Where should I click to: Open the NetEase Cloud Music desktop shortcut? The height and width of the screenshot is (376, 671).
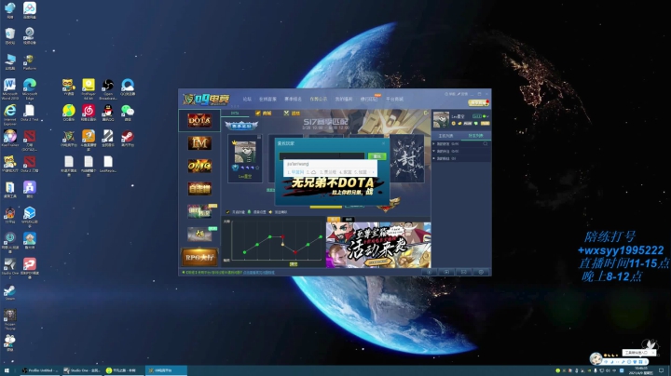(x=89, y=114)
